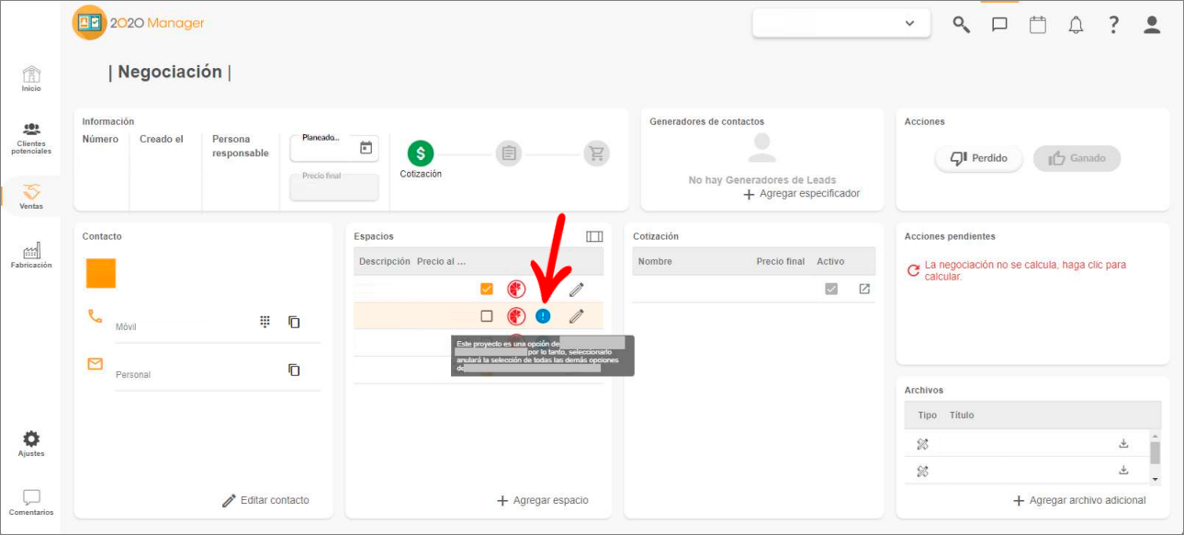Open Comentarios in the sidebar

(x=31, y=502)
